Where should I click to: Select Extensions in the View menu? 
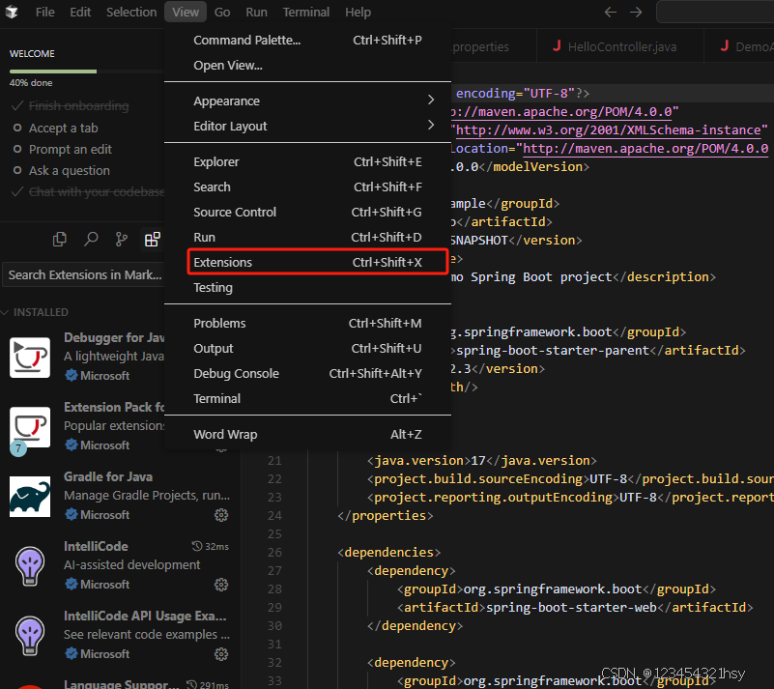click(x=307, y=262)
